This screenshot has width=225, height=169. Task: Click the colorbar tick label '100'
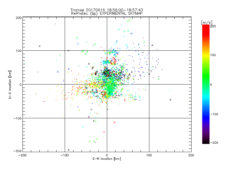pyautogui.click(x=213, y=55)
